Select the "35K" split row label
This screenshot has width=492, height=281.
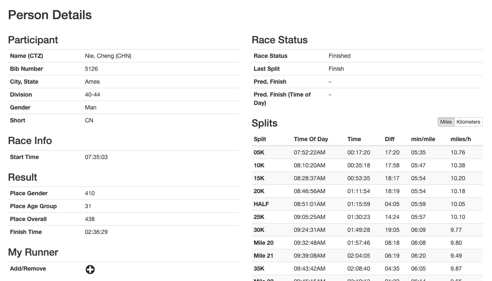(x=259, y=269)
